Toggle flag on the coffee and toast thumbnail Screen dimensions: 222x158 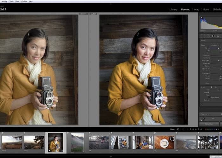tap(155, 133)
